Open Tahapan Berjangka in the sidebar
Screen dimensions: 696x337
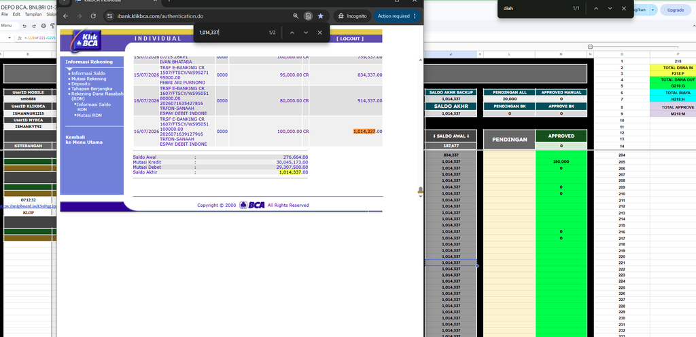pyautogui.click(x=92, y=89)
